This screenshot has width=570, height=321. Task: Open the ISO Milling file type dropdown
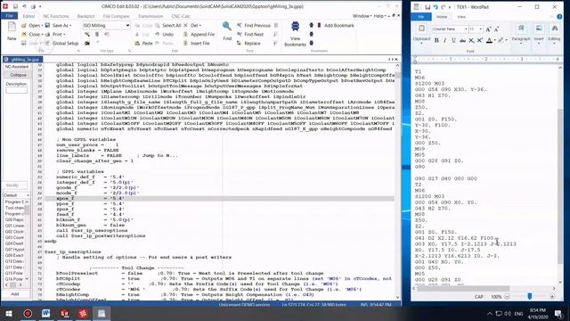127,26
